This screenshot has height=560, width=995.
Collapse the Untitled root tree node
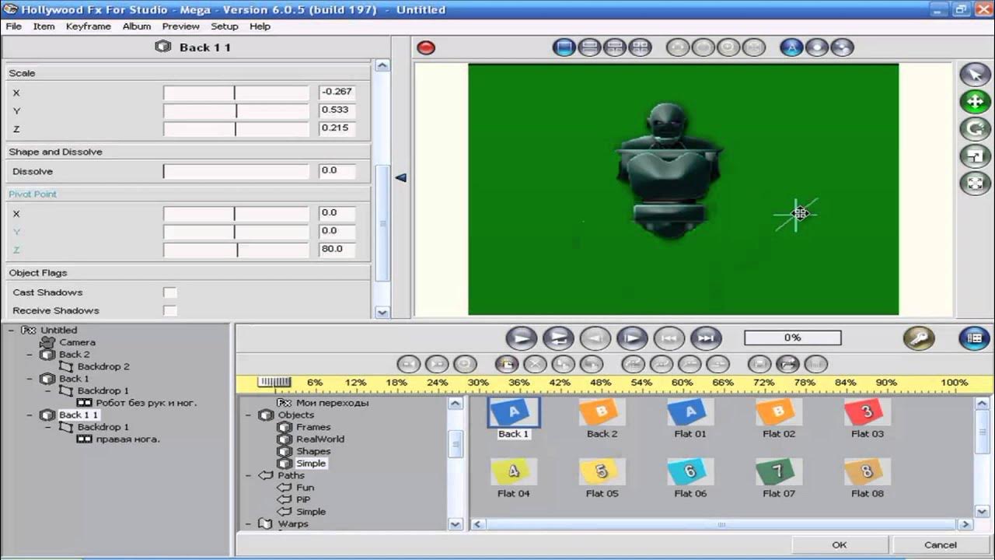tap(12, 331)
